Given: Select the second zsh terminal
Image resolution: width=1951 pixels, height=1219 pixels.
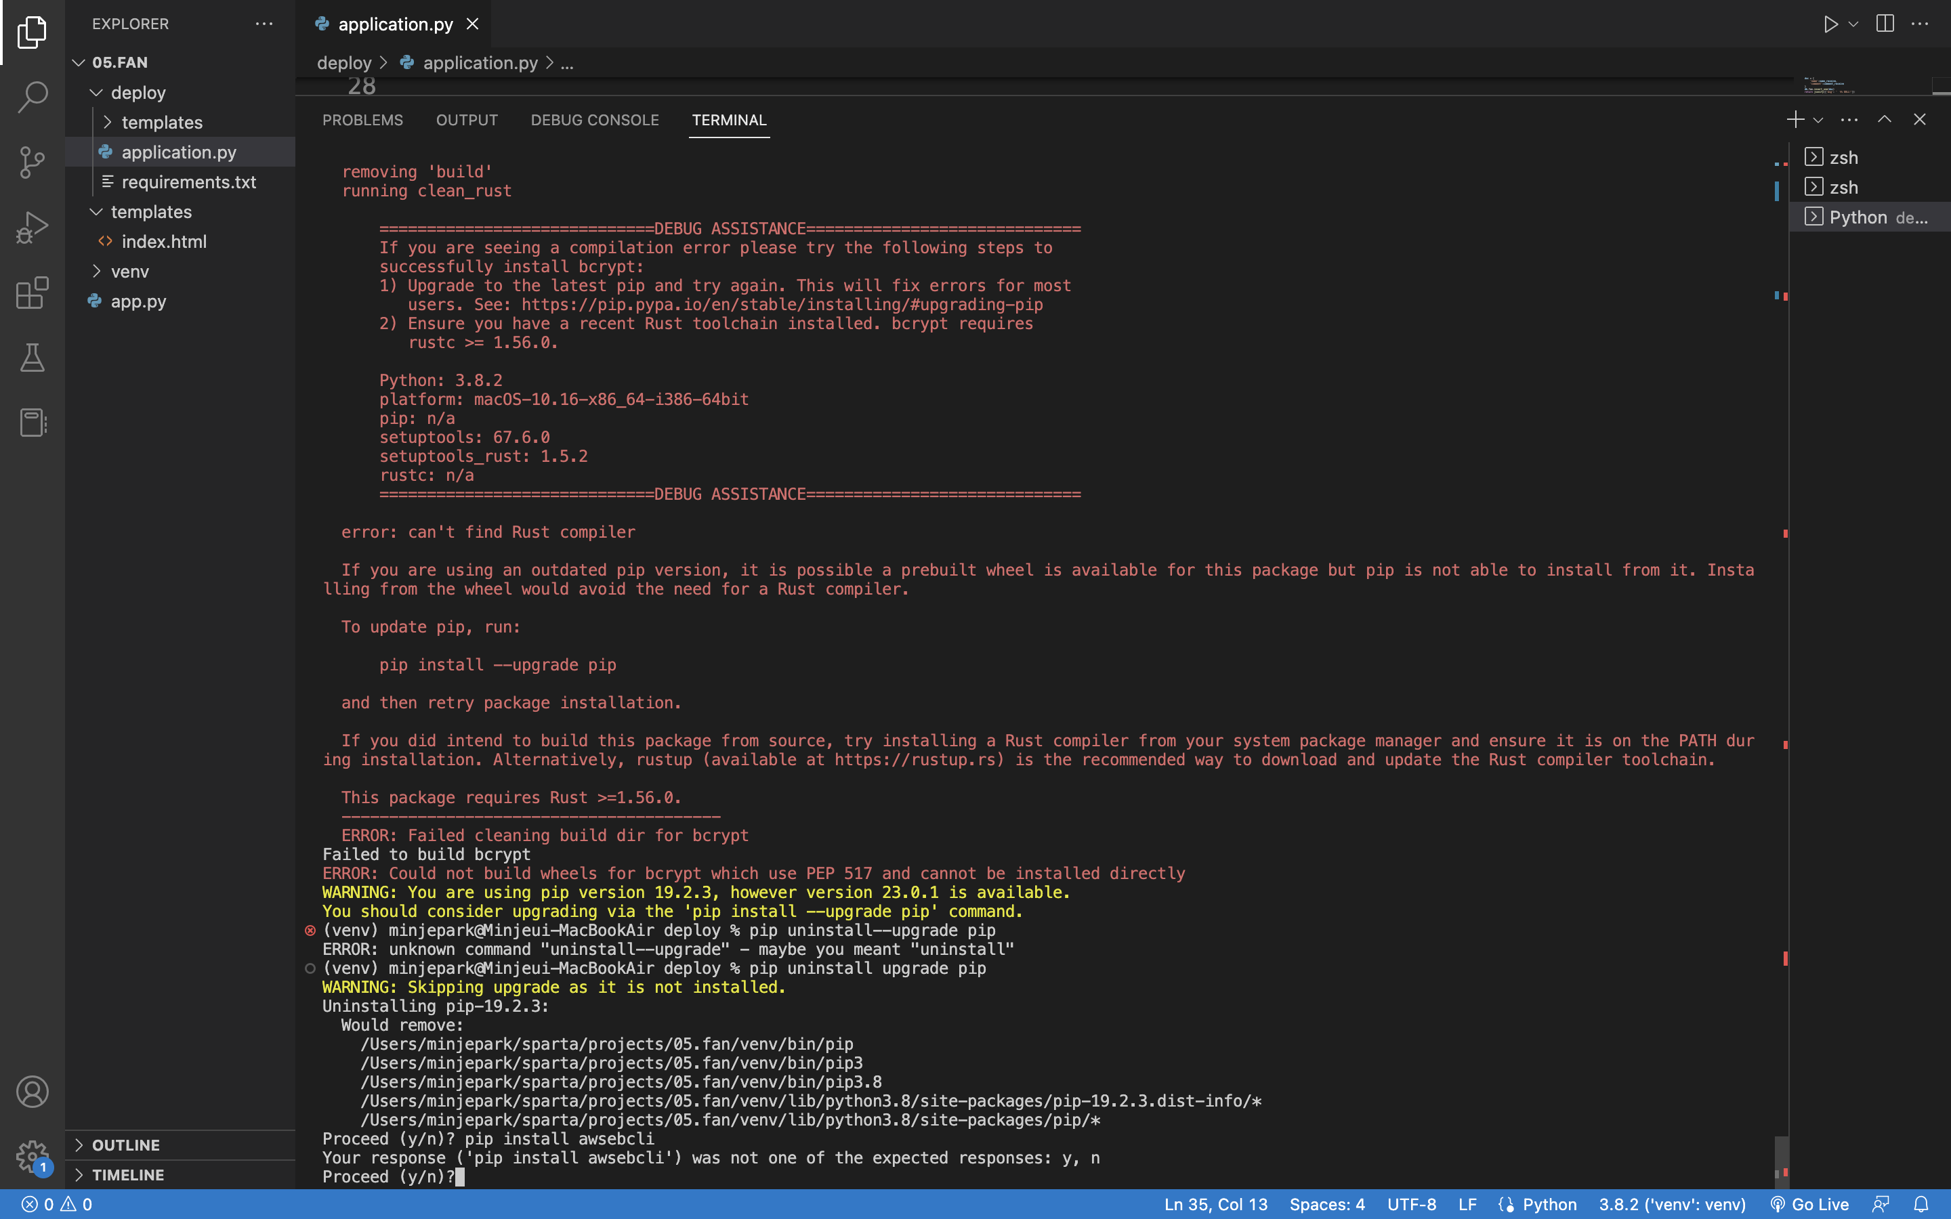Looking at the screenshot, I should pyautogui.click(x=1870, y=187).
